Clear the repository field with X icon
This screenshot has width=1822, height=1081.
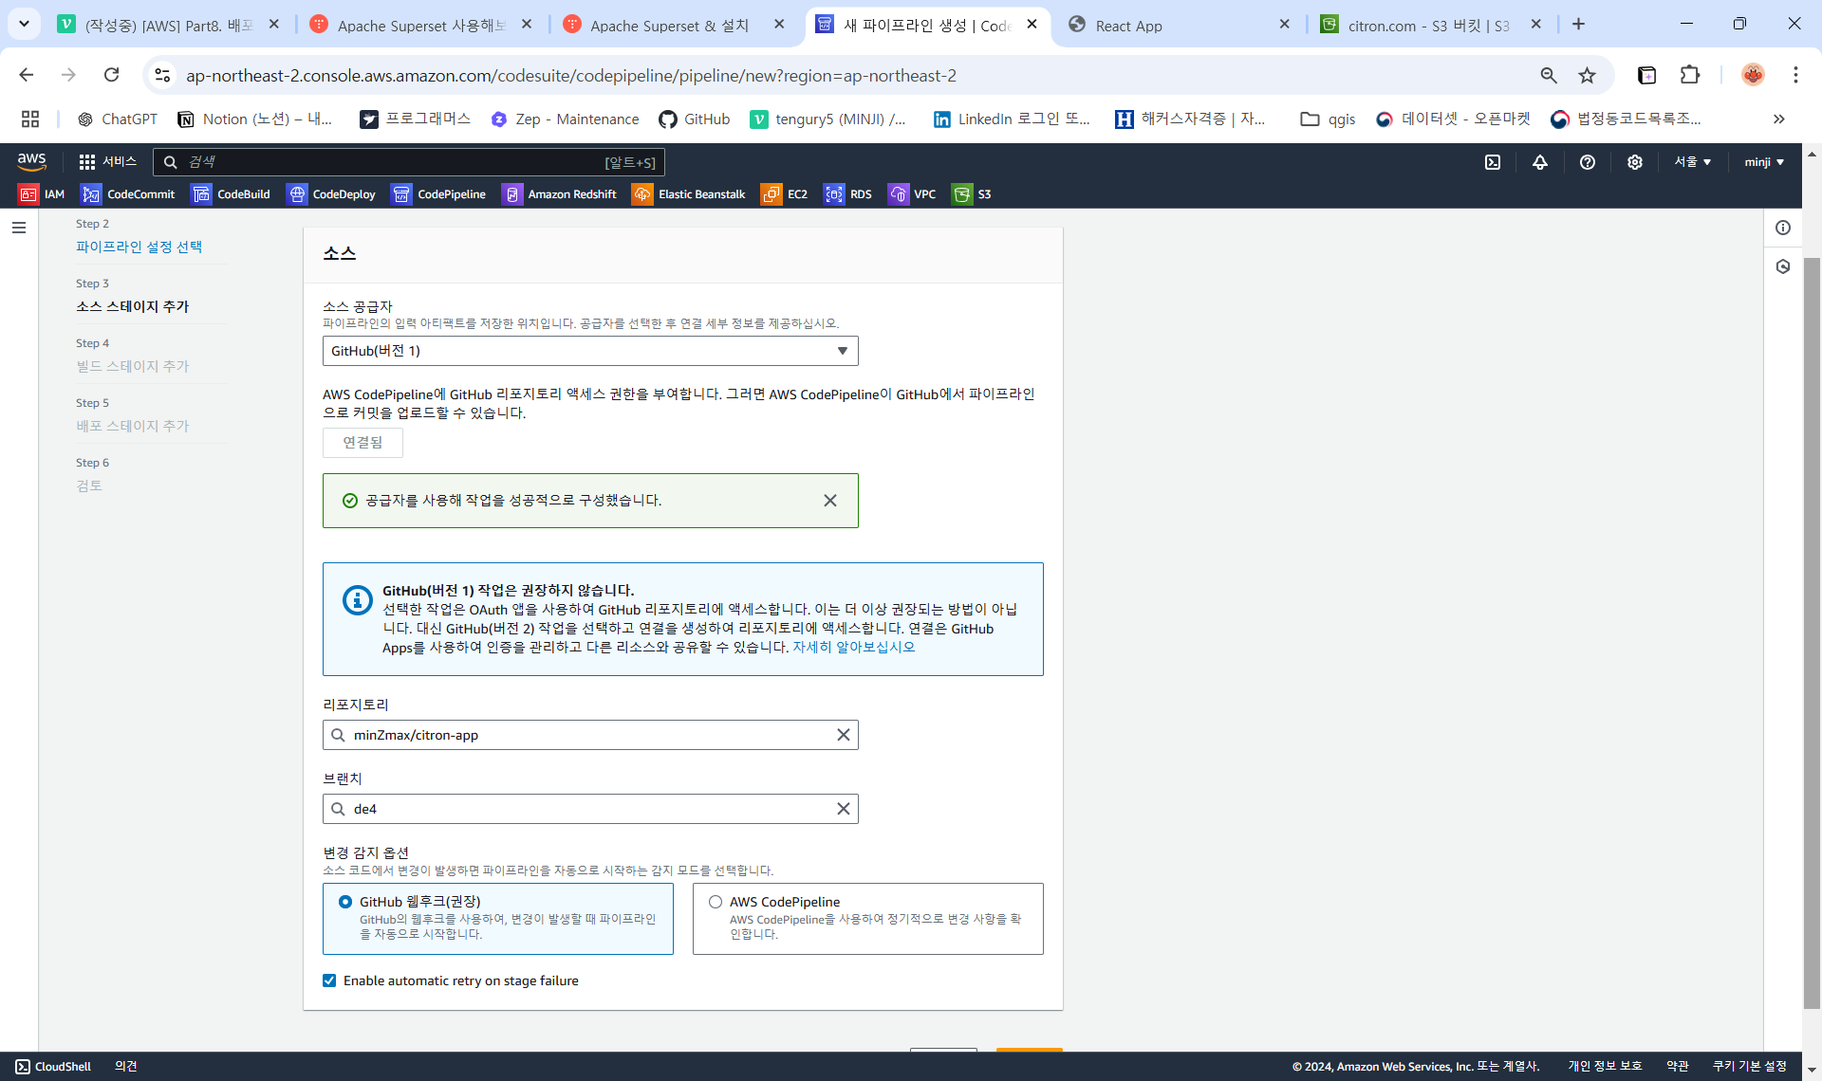coord(843,735)
